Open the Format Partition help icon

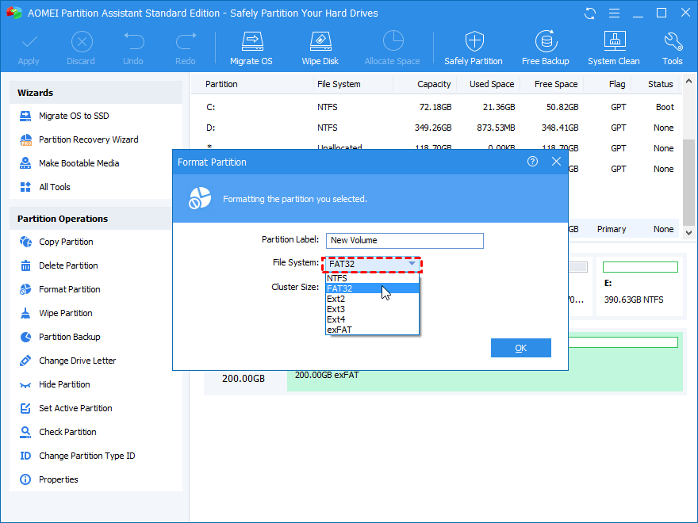pos(533,162)
